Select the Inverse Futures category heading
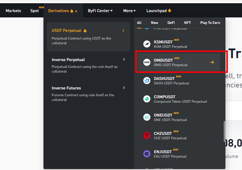Image resolution: width=242 pixels, height=170 pixels. pos(66,88)
